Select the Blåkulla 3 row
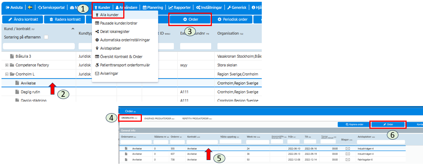 coord(131,56)
